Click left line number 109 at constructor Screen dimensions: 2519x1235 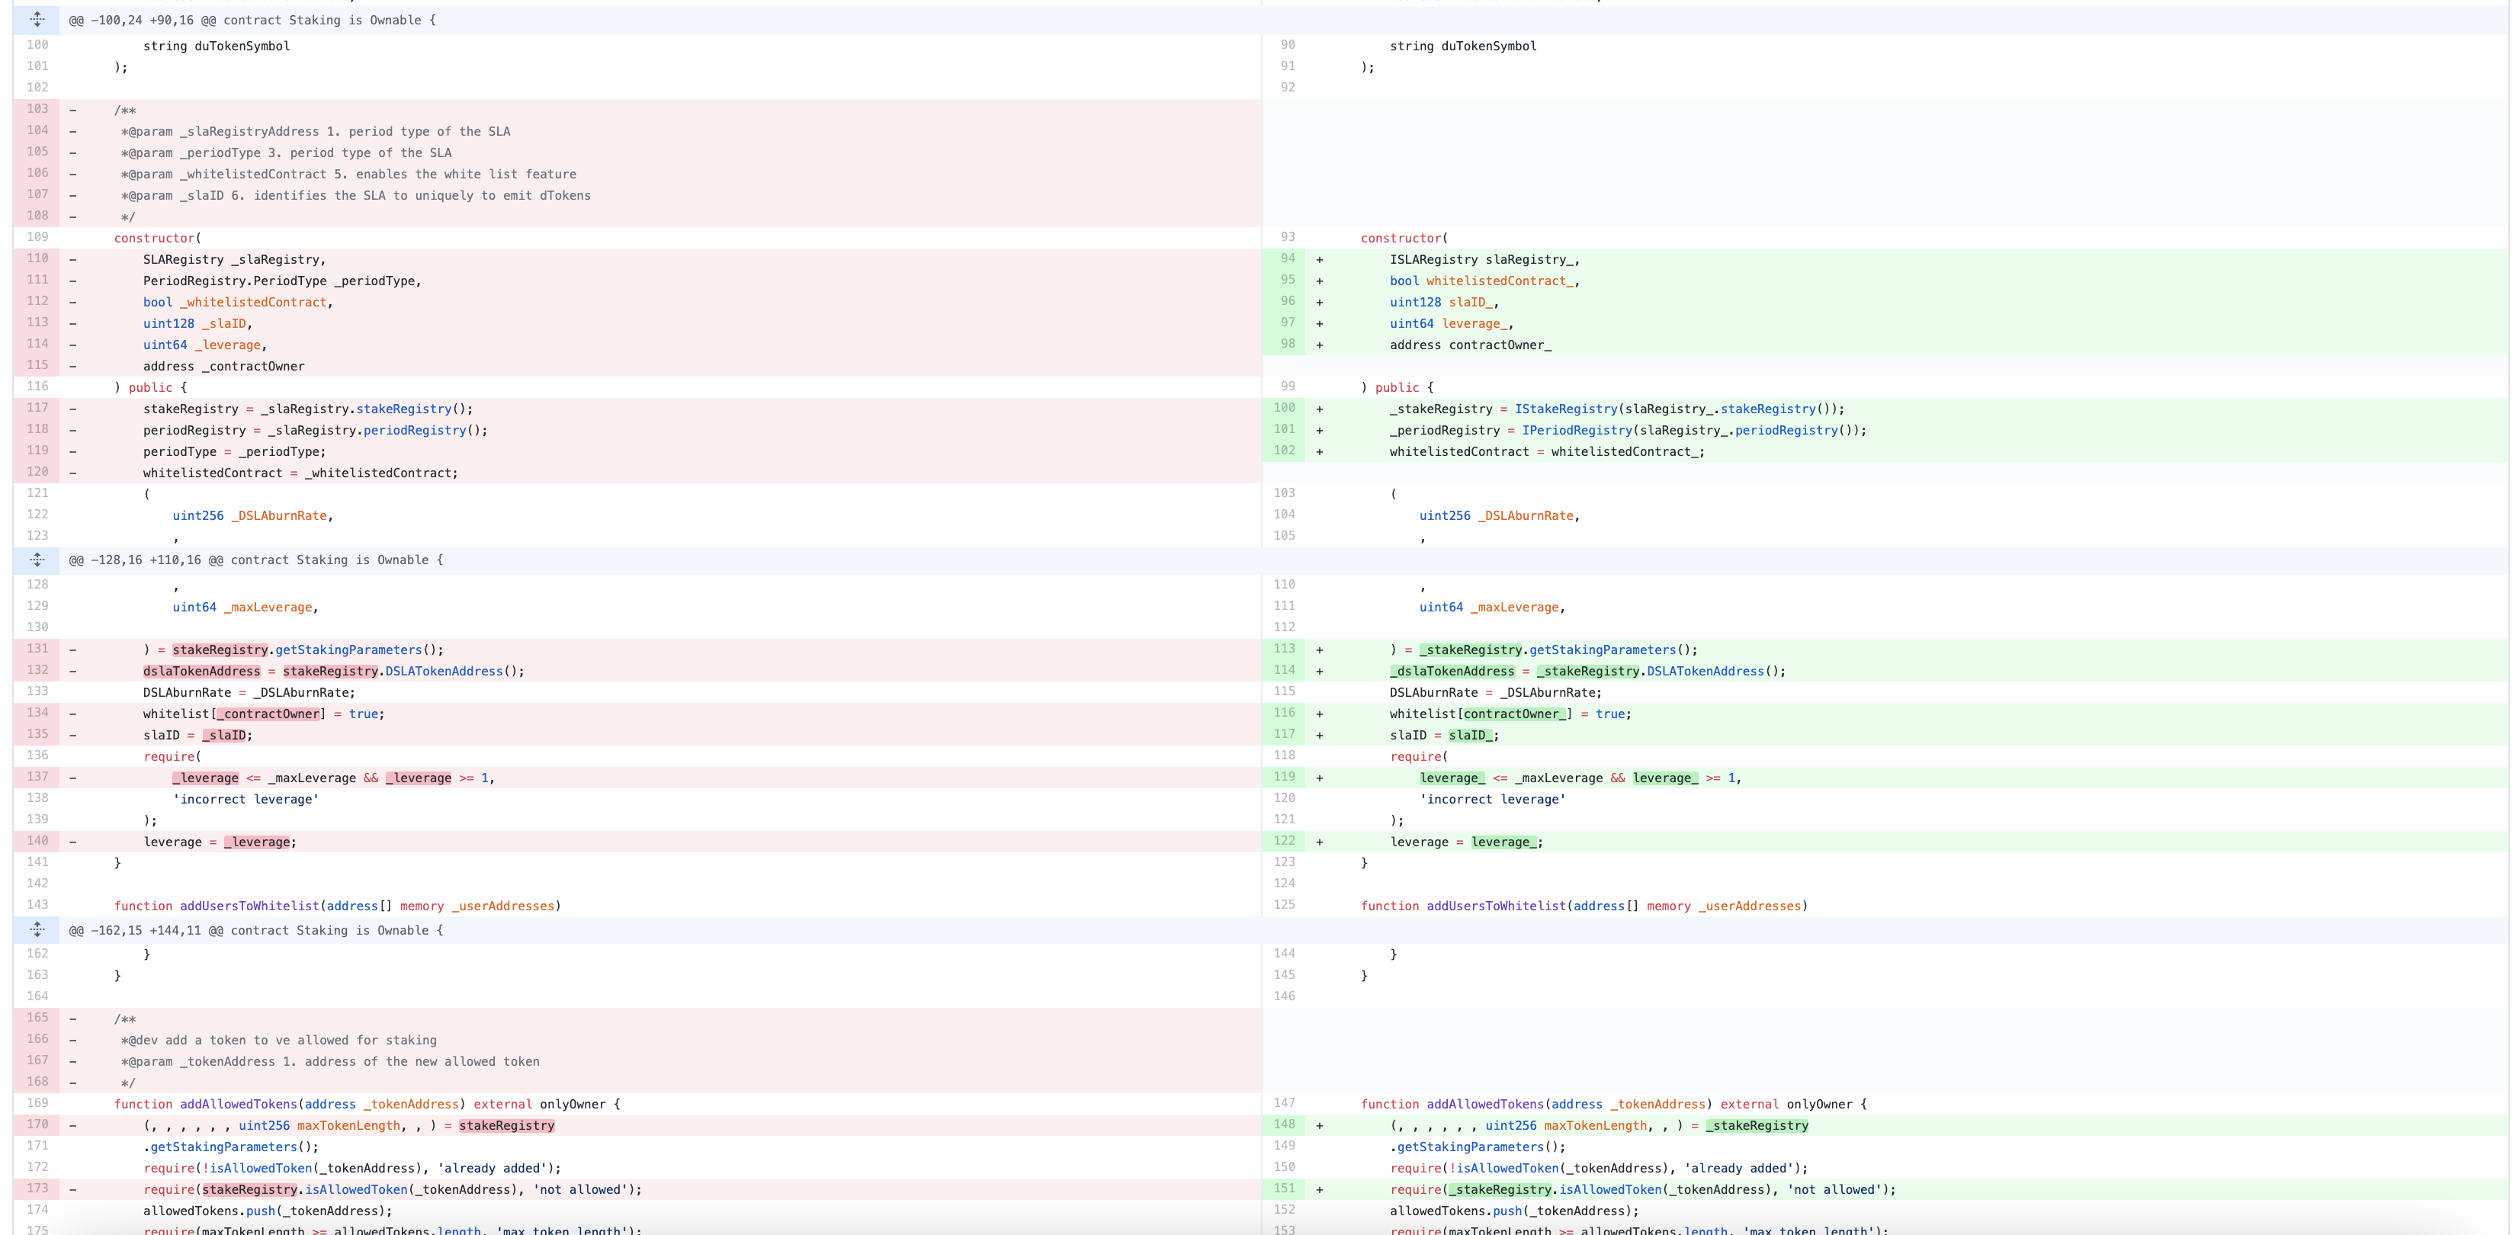pyautogui.click(x=37, y=238)
